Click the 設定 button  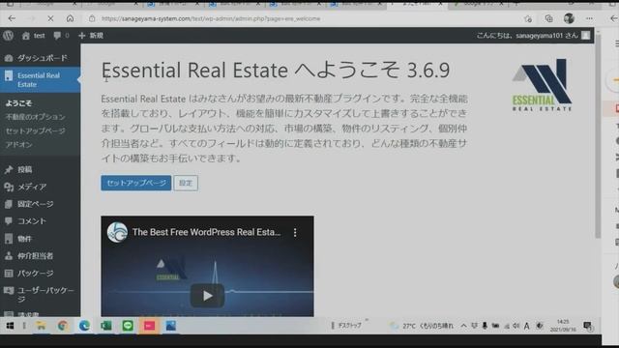coord(186,183)
